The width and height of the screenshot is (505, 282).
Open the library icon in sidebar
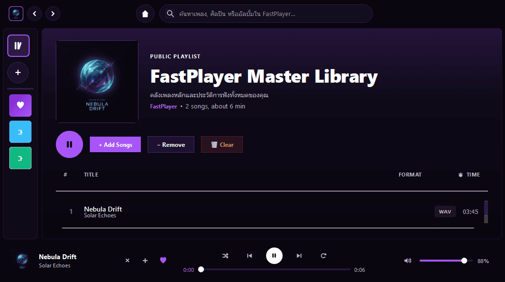click(18, 46)
